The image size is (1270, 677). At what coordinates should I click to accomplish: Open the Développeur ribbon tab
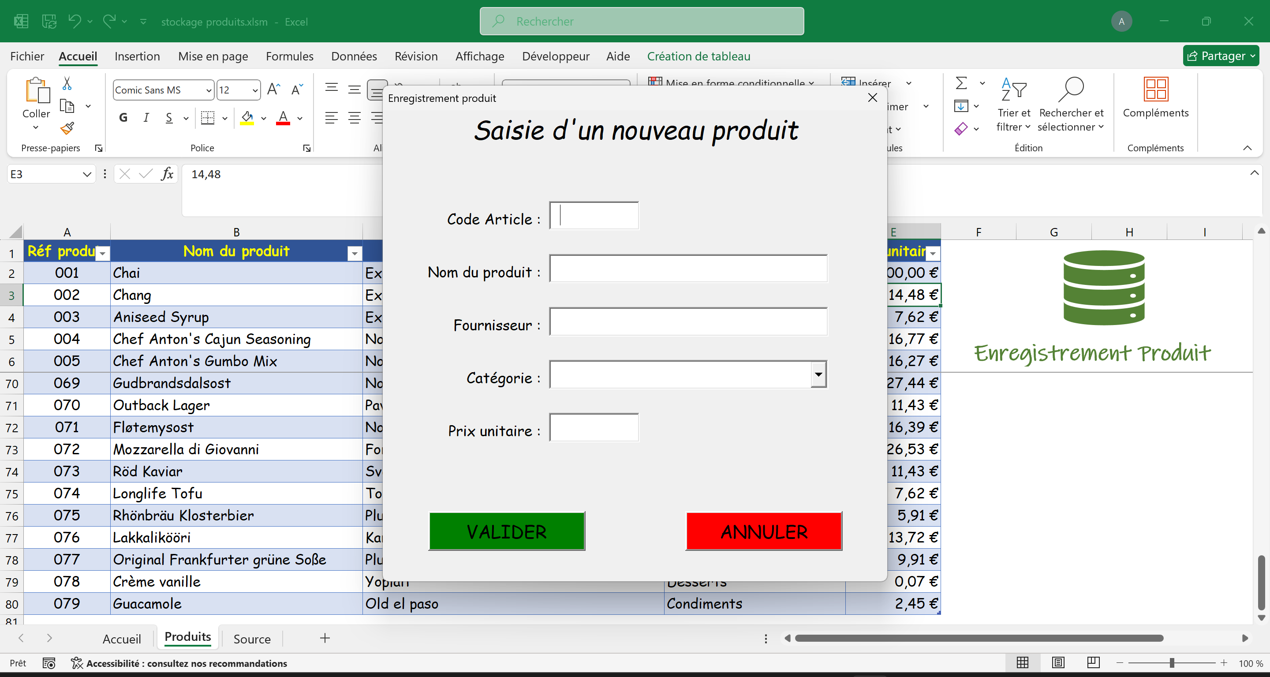pos(555,56)
